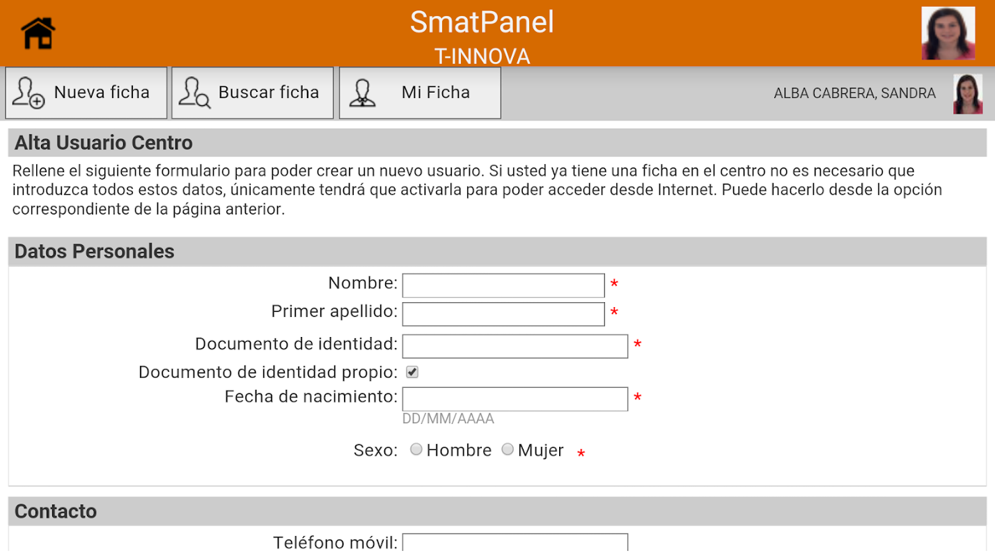Click the magnifier person icon on Buscar ficha

(194, 93)
